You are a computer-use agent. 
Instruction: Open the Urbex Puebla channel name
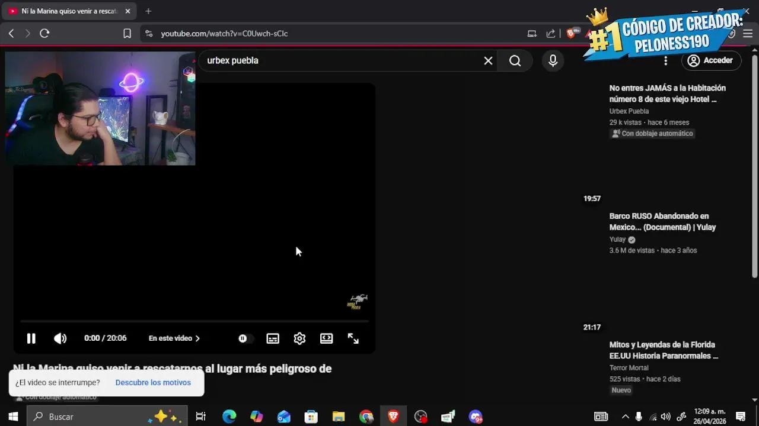click(629, 111)
